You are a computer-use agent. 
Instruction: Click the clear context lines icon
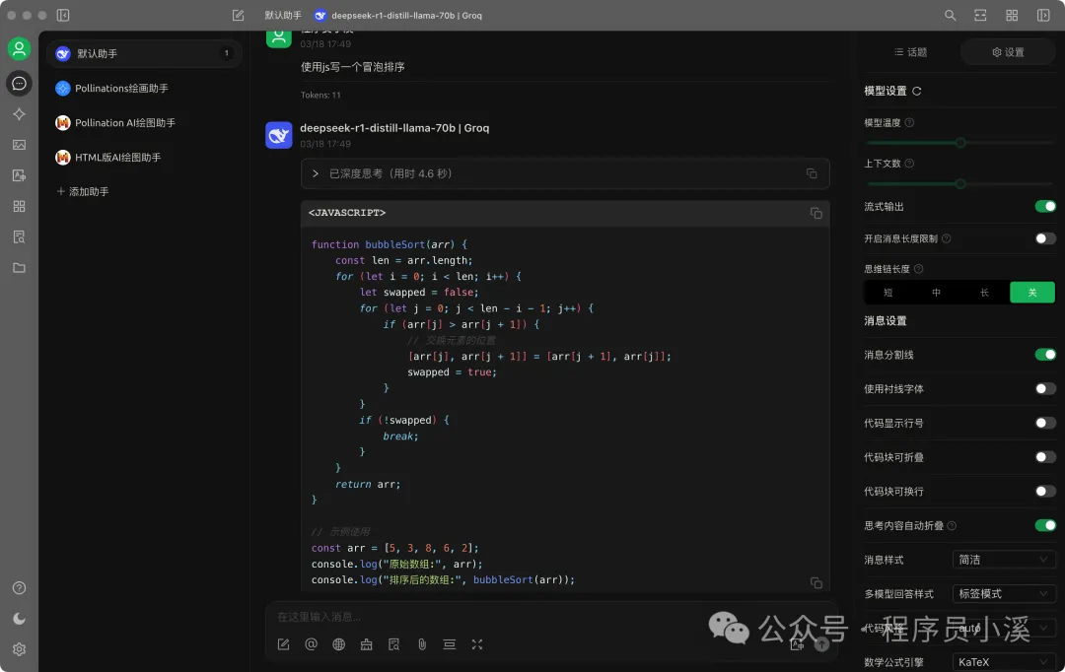click(x=450, y=644)
